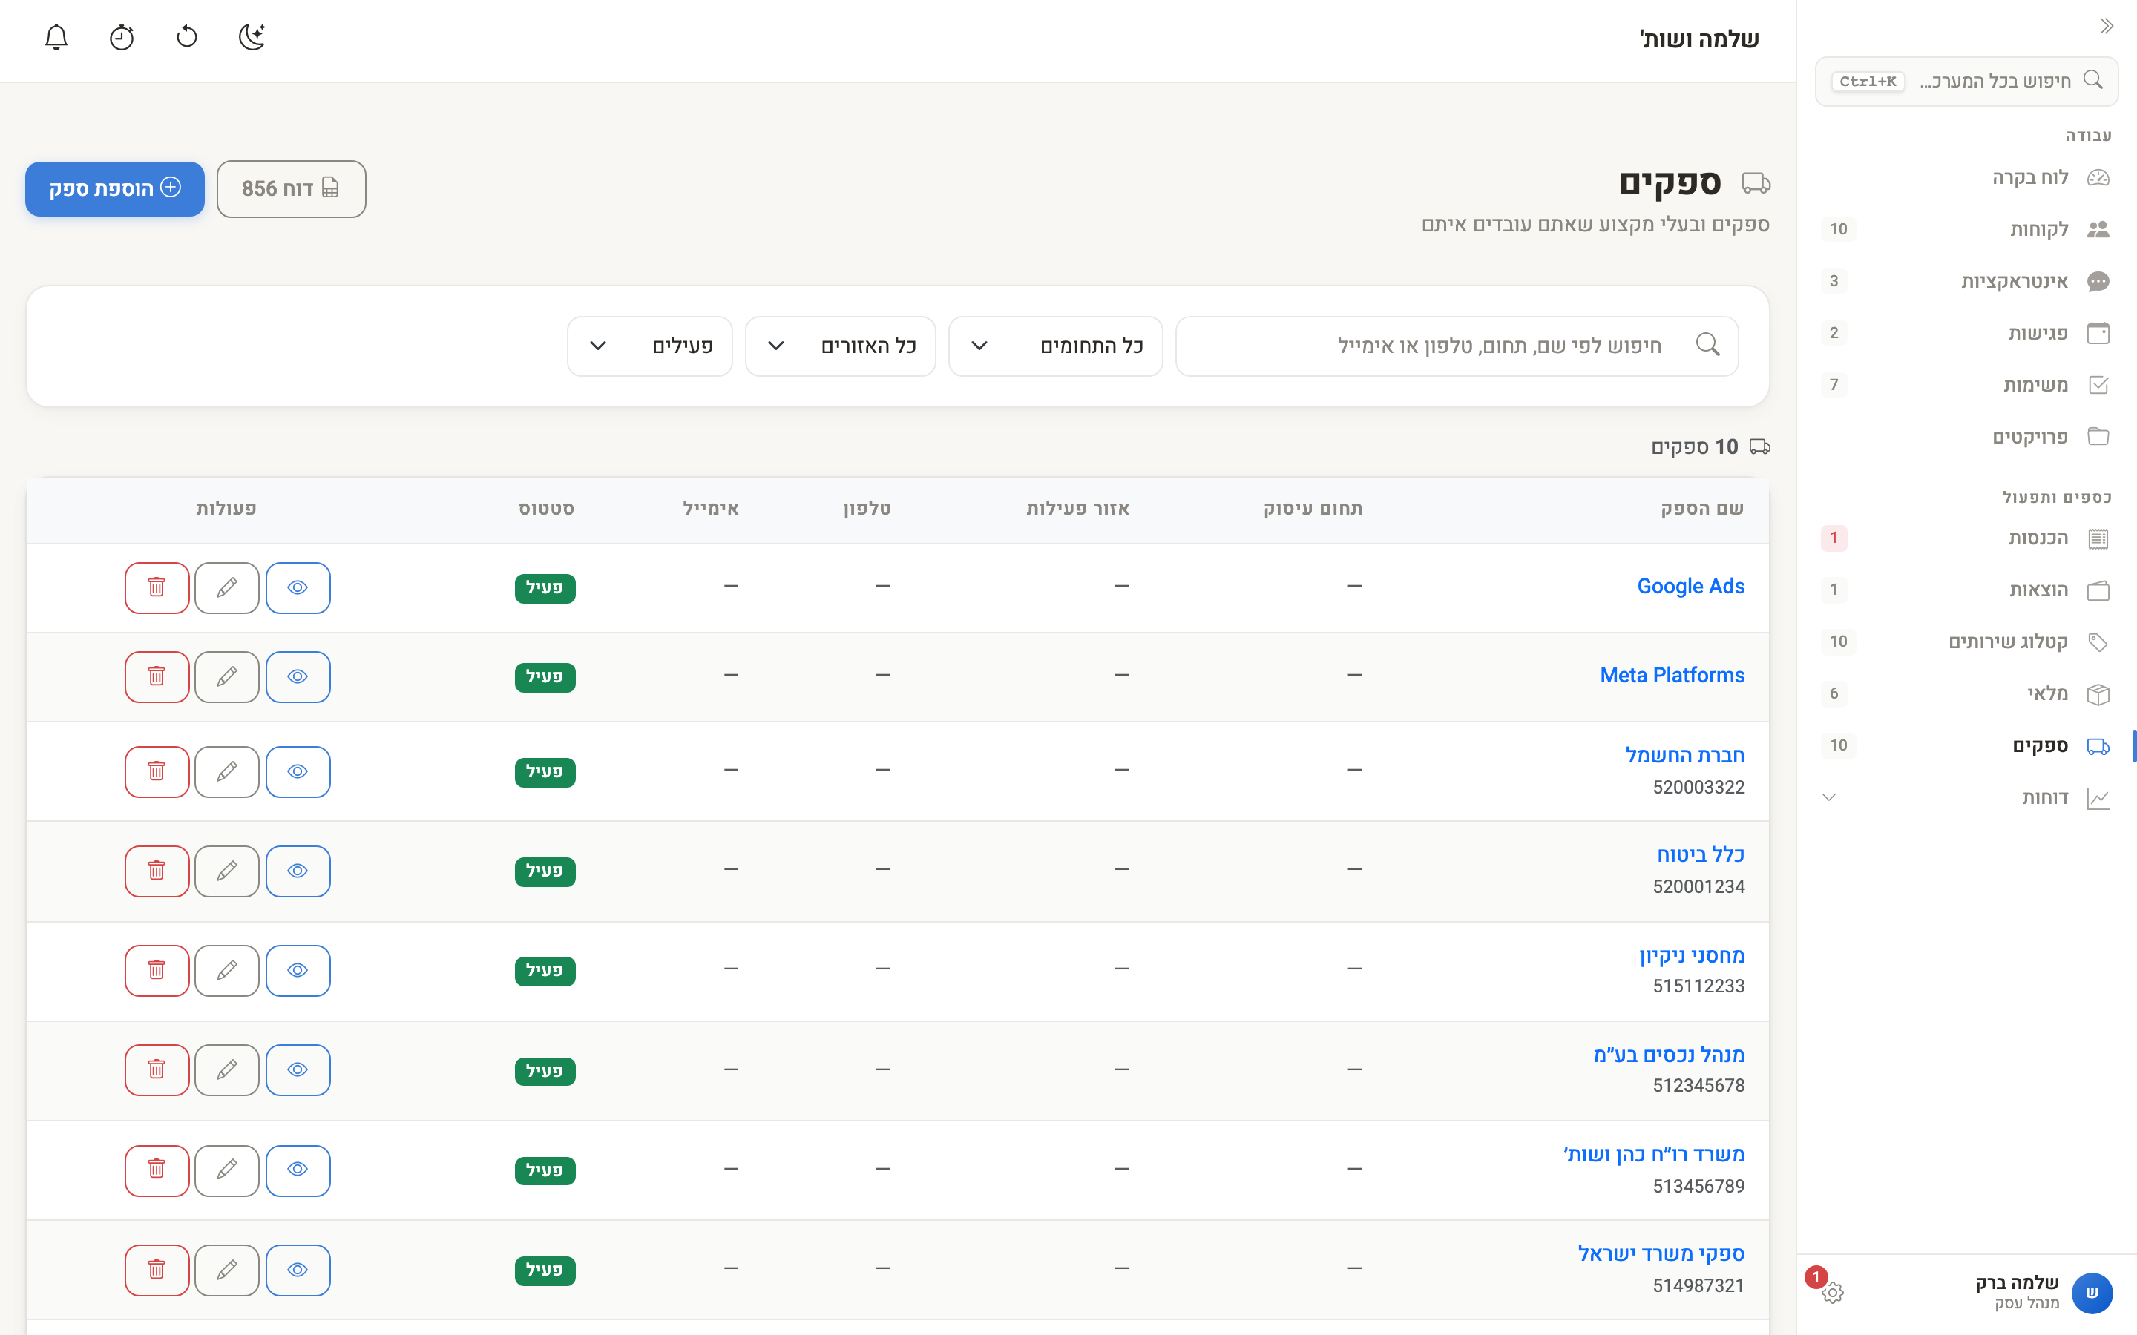Viewport: 2137px width, 1335px height.
Task: Edit the כלל ביטוח supplier
Action: pyautogui.click(x=227, y=871)
